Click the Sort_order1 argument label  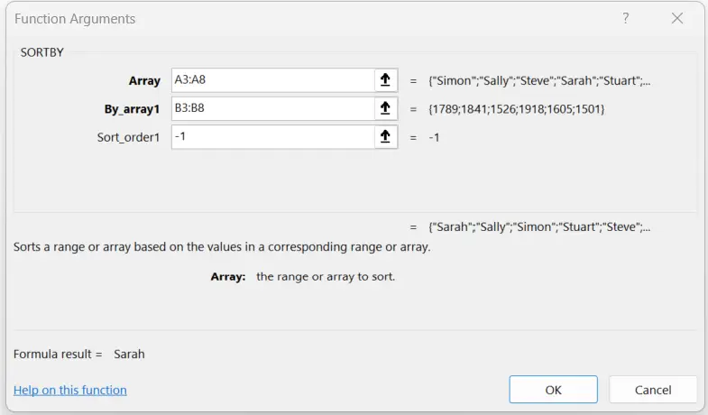click(128, 137)
